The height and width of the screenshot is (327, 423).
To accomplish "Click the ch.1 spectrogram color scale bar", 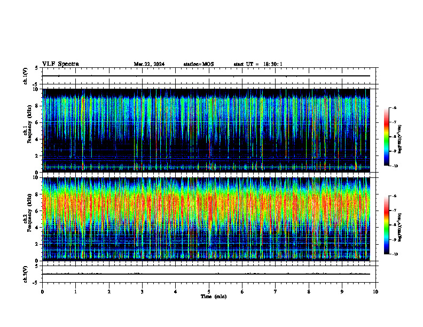I will point(386,137).
